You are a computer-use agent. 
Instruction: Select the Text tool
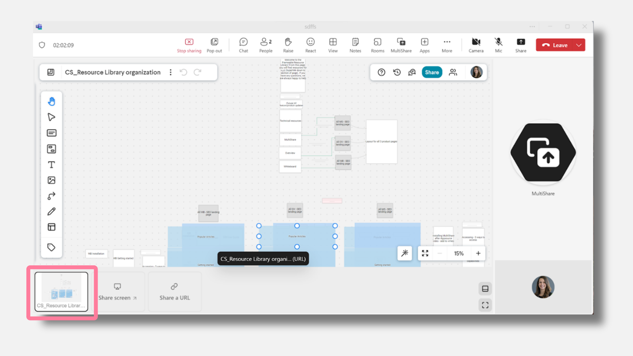click(51, 164)
